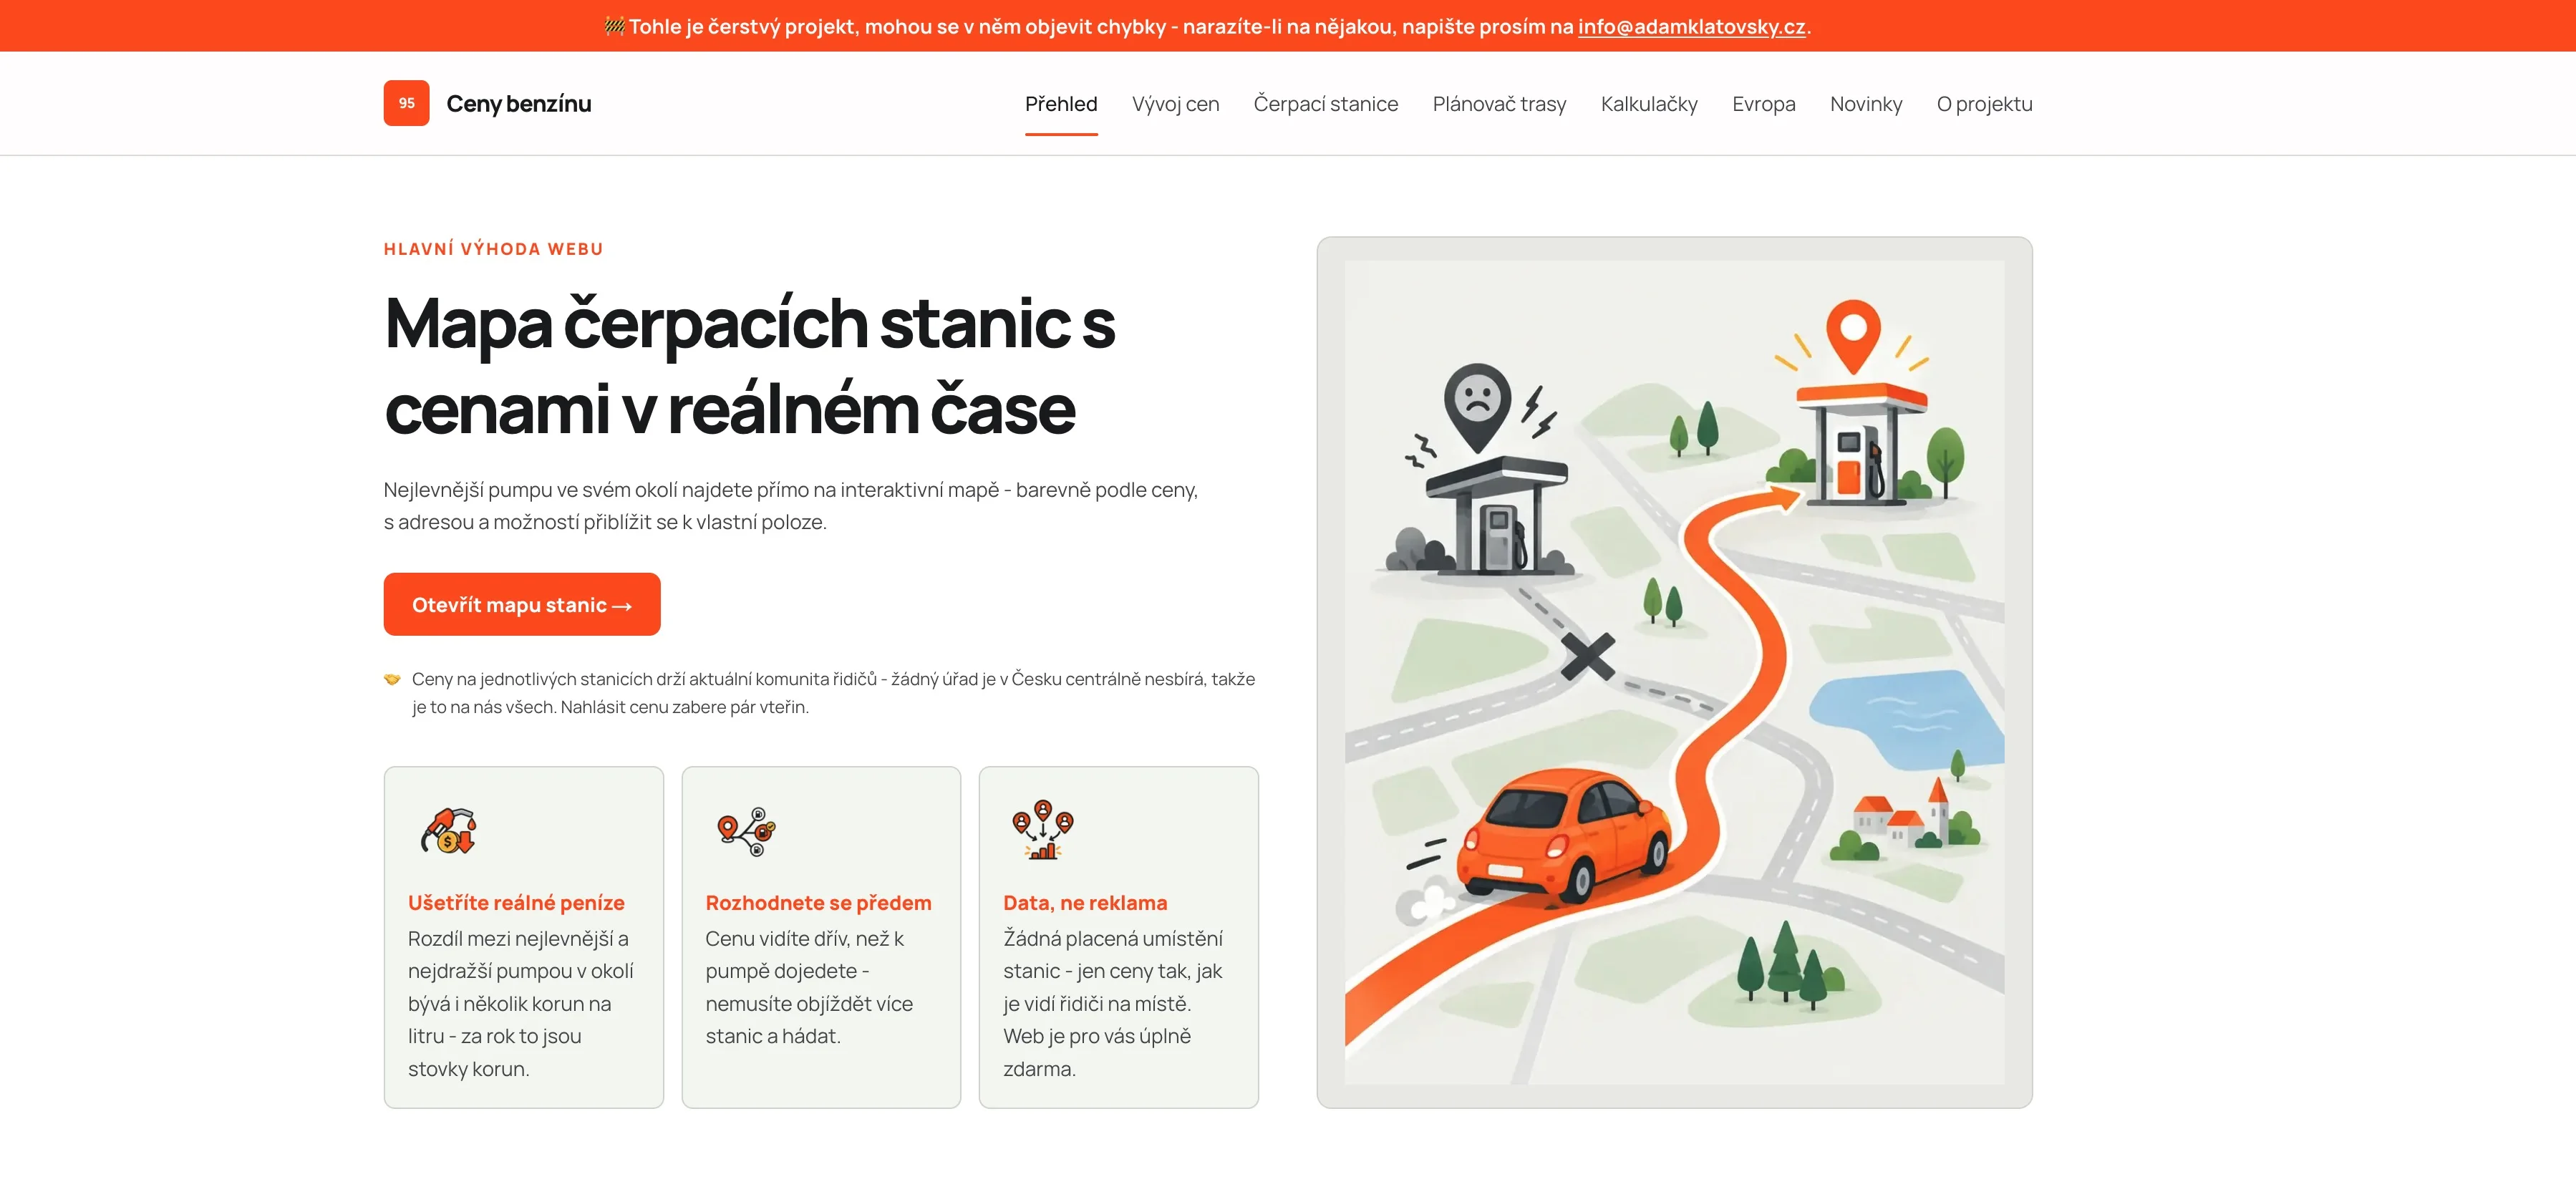Click the route pins icon above Rozhodnete se předem
Image resolution: width=2576 pixels, height=1187 pixels.
click(746, 831)
